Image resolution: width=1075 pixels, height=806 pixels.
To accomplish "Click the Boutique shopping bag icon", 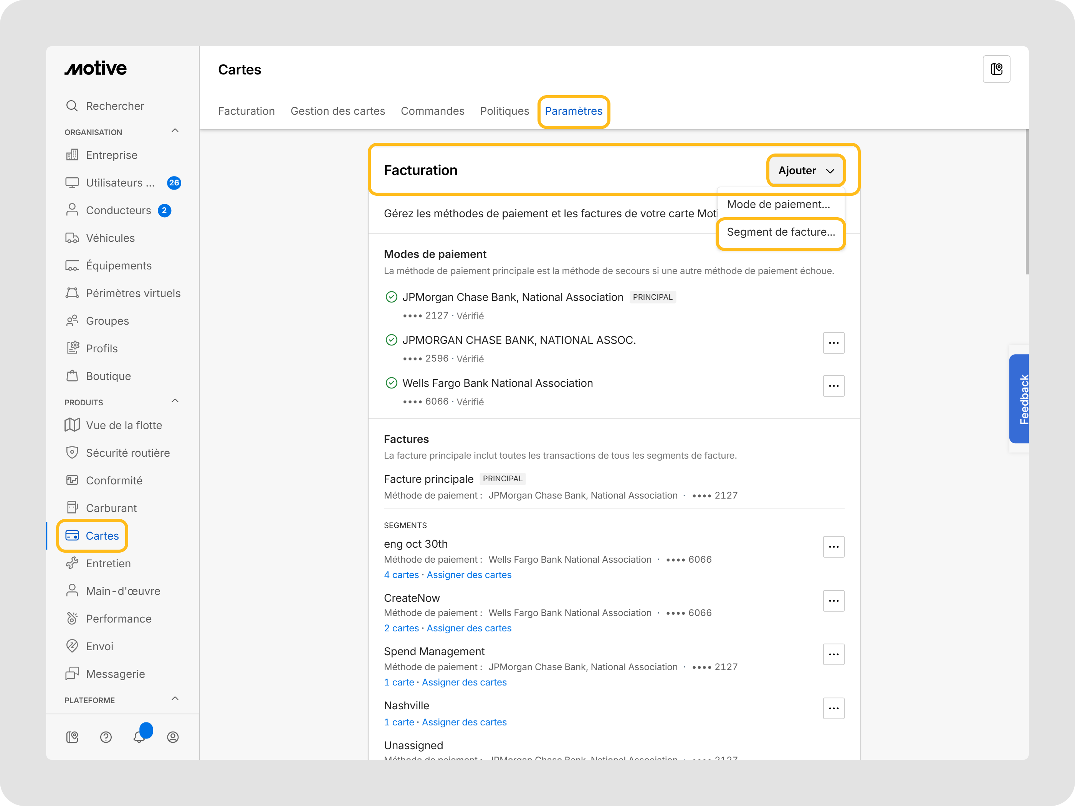I will 72,376.
